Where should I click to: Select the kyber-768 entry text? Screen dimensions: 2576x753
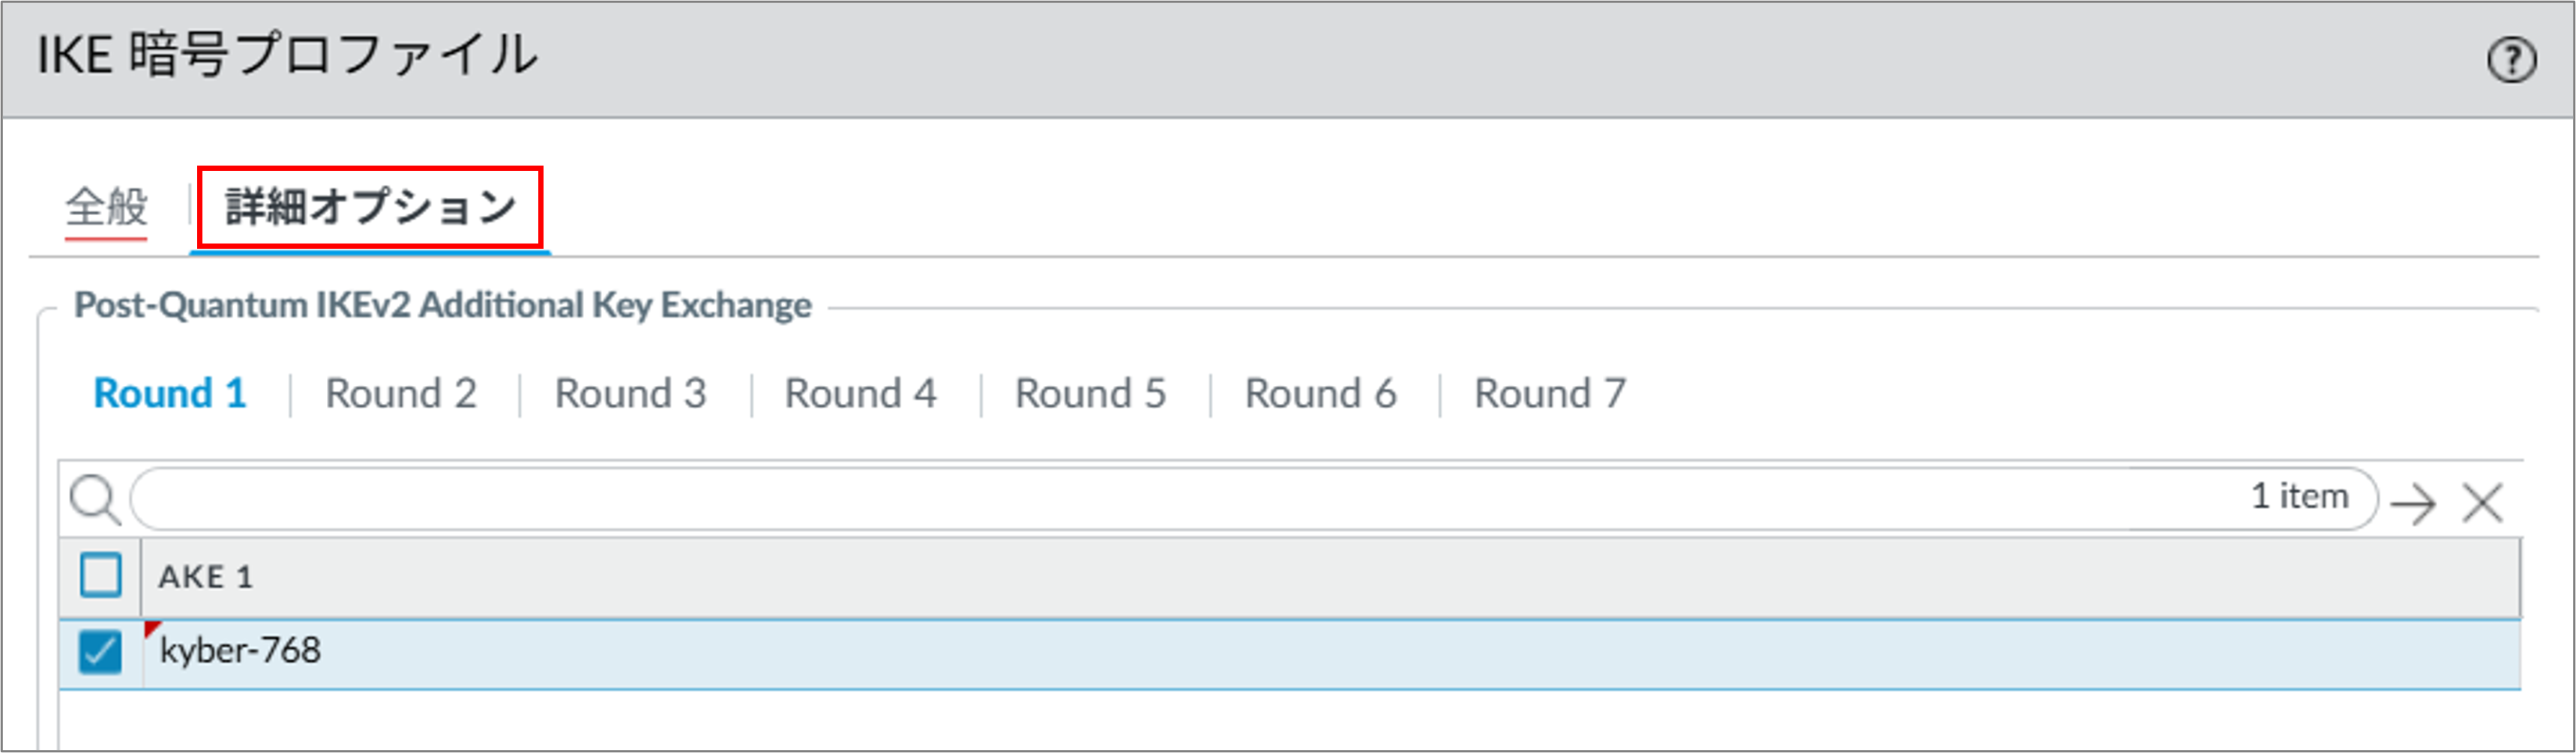point(240,651)
